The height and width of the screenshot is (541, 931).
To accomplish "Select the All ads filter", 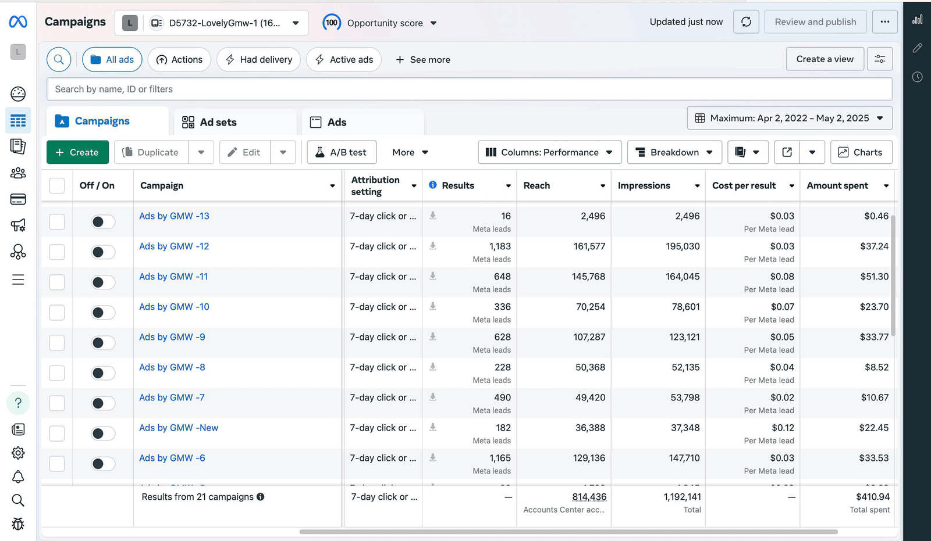I will tap(112, 59).
